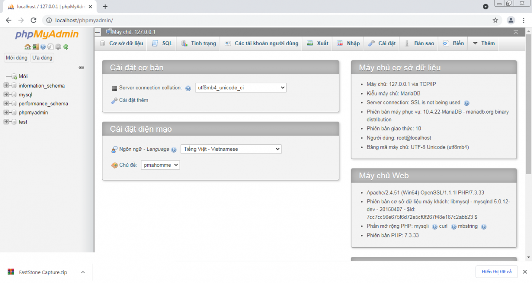Image resolution: width=532 pixels, height=283 pixels.
Task: Open navigation panel settings gear icon
Action: point(58,47)
